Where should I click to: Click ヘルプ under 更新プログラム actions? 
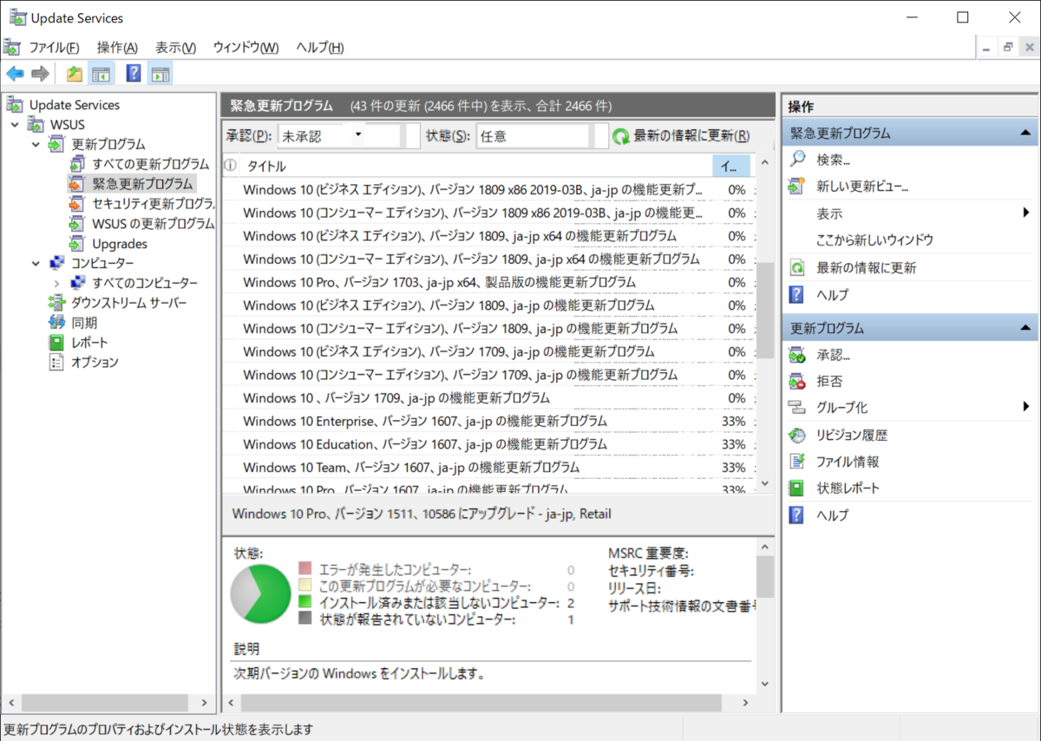pos(832,515)
